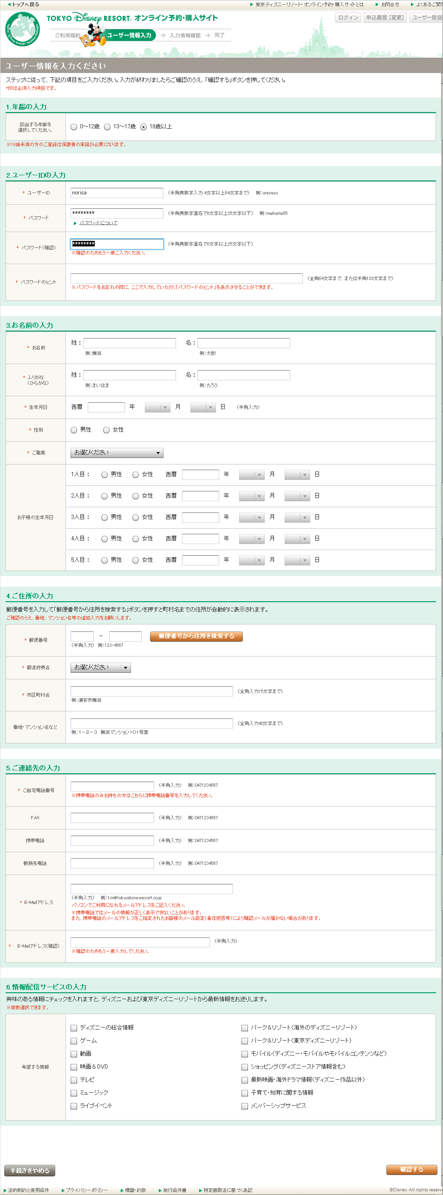
Task: Open 申込履歴[変更] in the header
Action: [384, 18]
